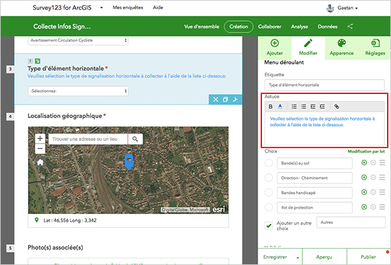Zoom in on the map
This screenshot has width=391, height=265.
pos(40,138)
